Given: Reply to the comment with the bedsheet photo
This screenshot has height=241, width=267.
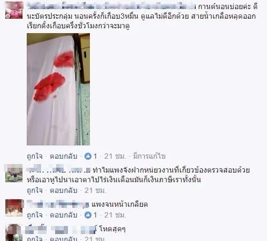Looking at the screenshot, I should click(x=64, y=156).
